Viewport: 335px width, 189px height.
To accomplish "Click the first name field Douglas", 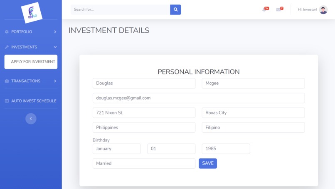I will point(144,84).
